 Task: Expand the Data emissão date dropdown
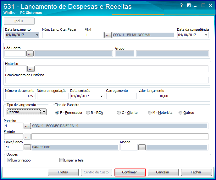(102, 96)
